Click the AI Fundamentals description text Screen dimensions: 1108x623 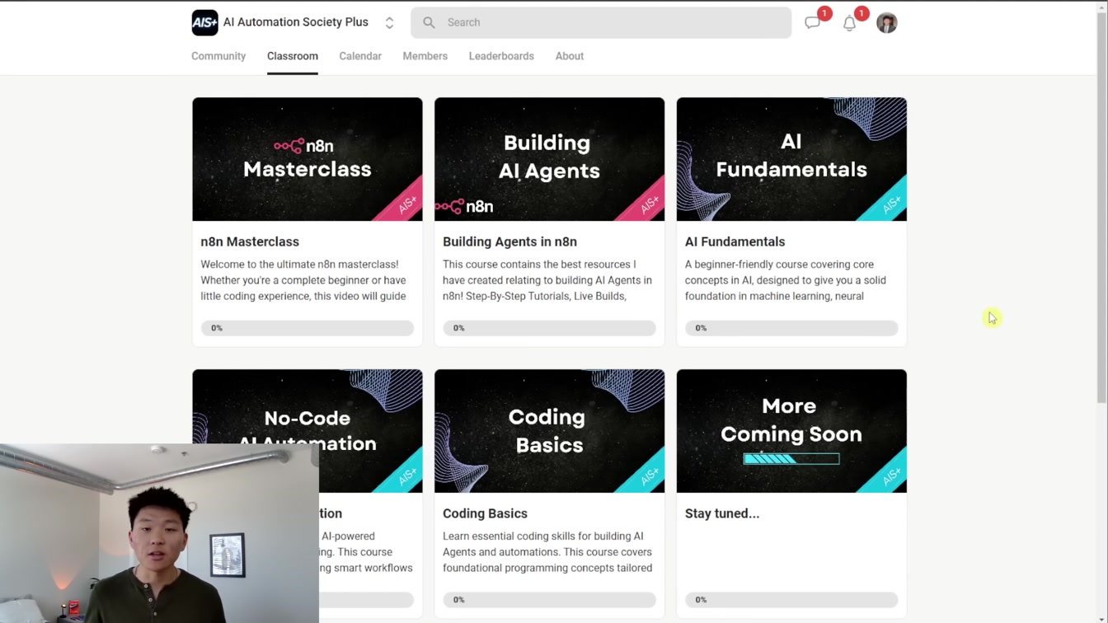(x=786, y=280)
